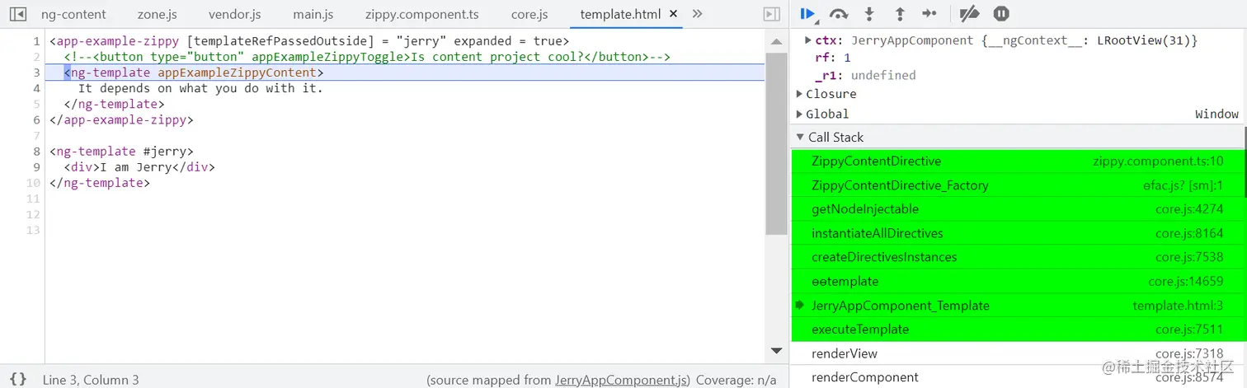Click zippy.component.ts:10 file location
Screen dimensions: 1247x388
point(1158,161)
